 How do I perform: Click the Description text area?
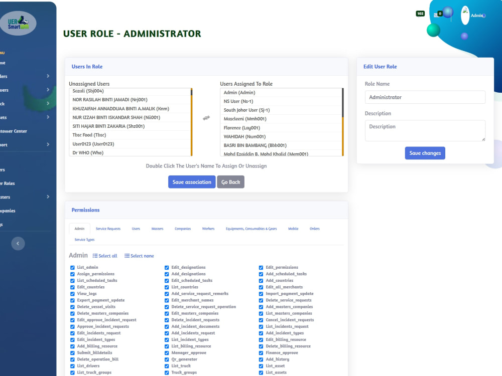click(x=425, y=130)
